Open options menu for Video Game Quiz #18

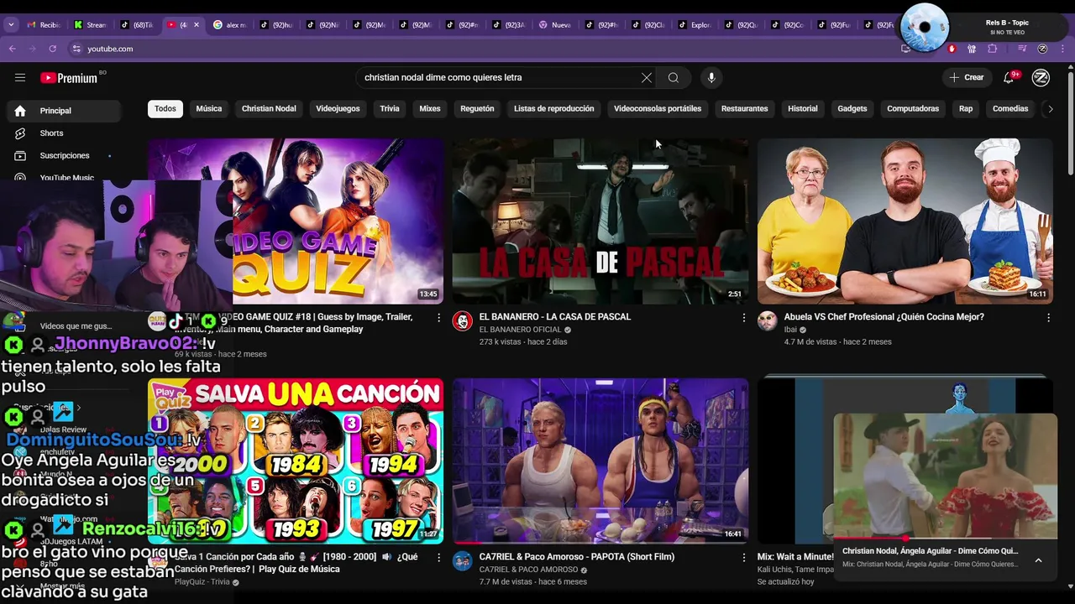click(x=438, y=318)
